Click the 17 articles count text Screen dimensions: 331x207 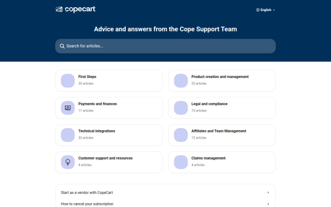click(86, 111)
